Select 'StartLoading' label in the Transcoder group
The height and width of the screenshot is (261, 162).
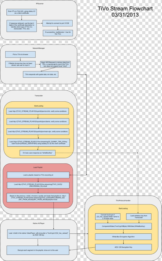click(39, 106)
